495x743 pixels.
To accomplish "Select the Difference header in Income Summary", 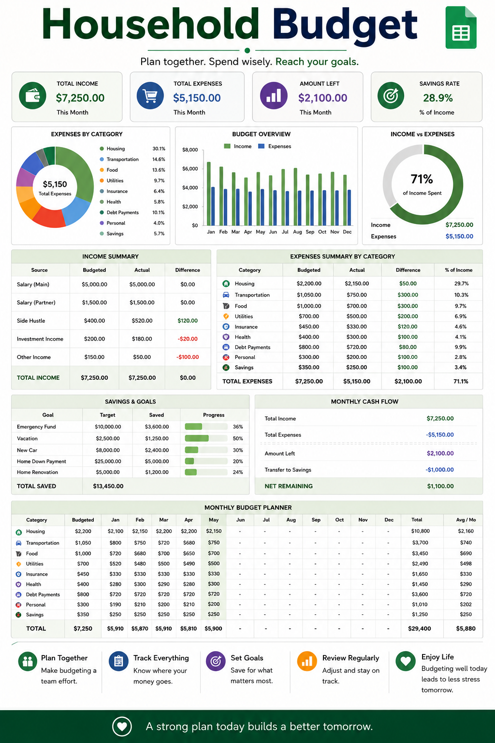I will pyautogui.click(x=188, y=270).
